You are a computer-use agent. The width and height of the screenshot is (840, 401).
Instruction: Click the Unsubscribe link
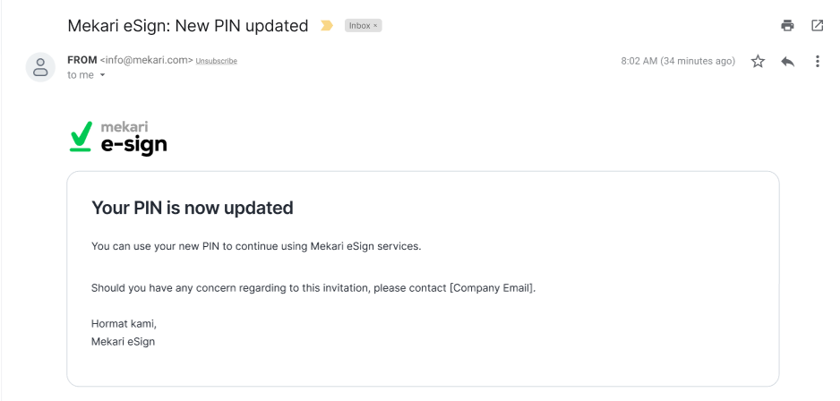[x=217, y=61]
